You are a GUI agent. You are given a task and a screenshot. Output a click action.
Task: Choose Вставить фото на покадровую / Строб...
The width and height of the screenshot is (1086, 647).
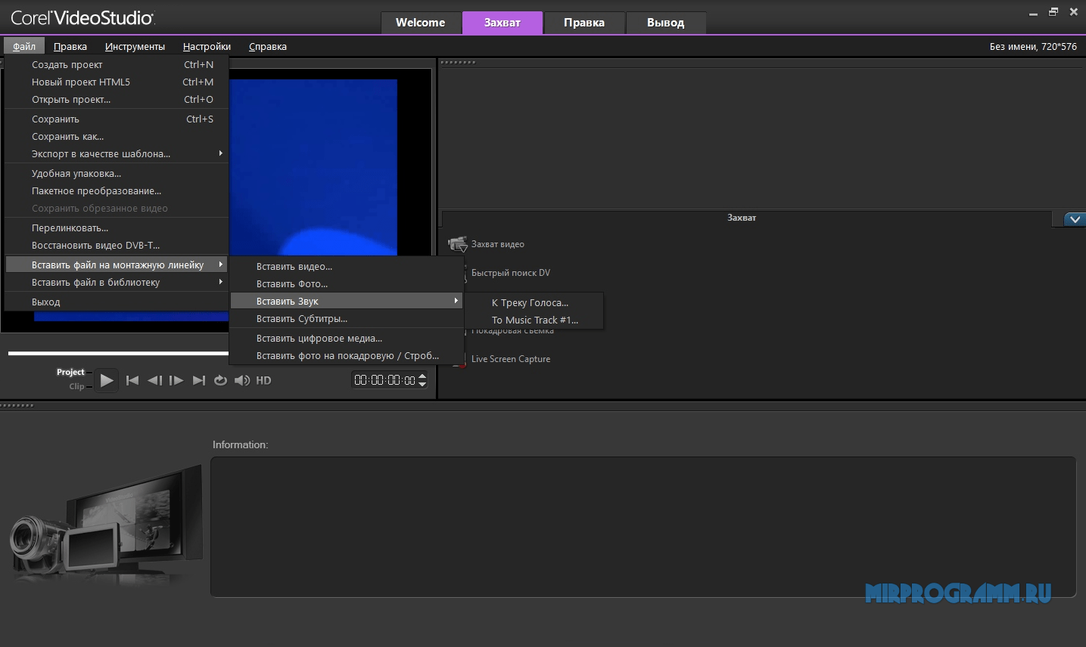347,355
